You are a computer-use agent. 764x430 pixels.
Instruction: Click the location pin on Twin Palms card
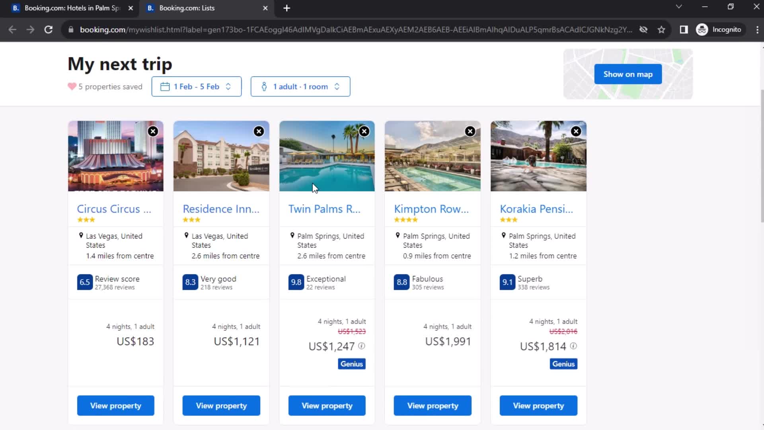click(x=292, y=235)
